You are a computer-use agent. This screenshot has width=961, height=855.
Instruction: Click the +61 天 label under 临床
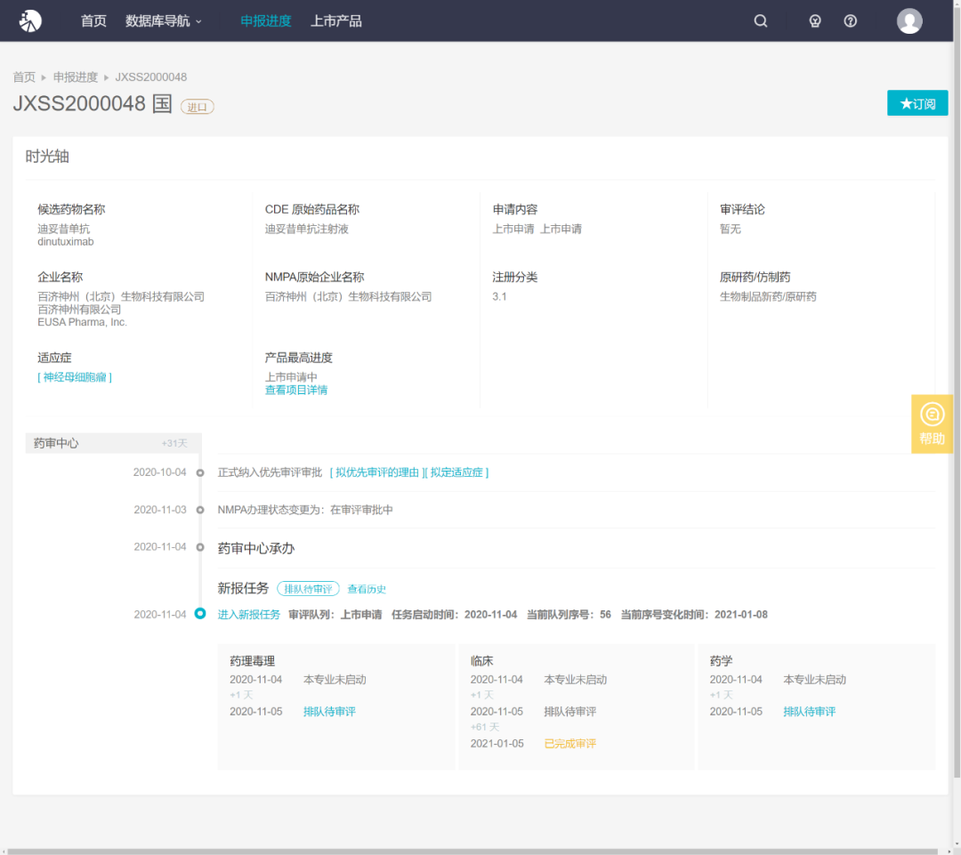coord(485,727)
